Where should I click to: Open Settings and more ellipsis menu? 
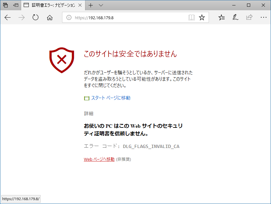tap(264, 17)
